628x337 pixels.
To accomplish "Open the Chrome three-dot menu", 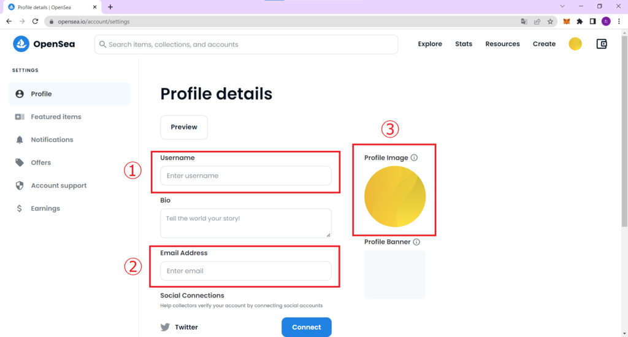I will pos(619,21).
